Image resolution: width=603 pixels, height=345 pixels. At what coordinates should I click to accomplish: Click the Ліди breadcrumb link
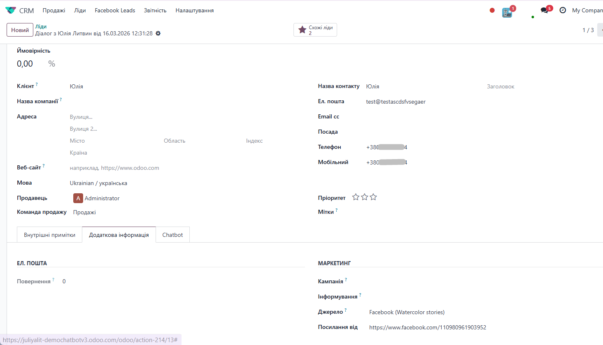(41, 26)
